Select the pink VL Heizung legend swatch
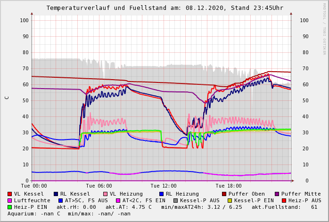329x222 pixels. point(106,194)
